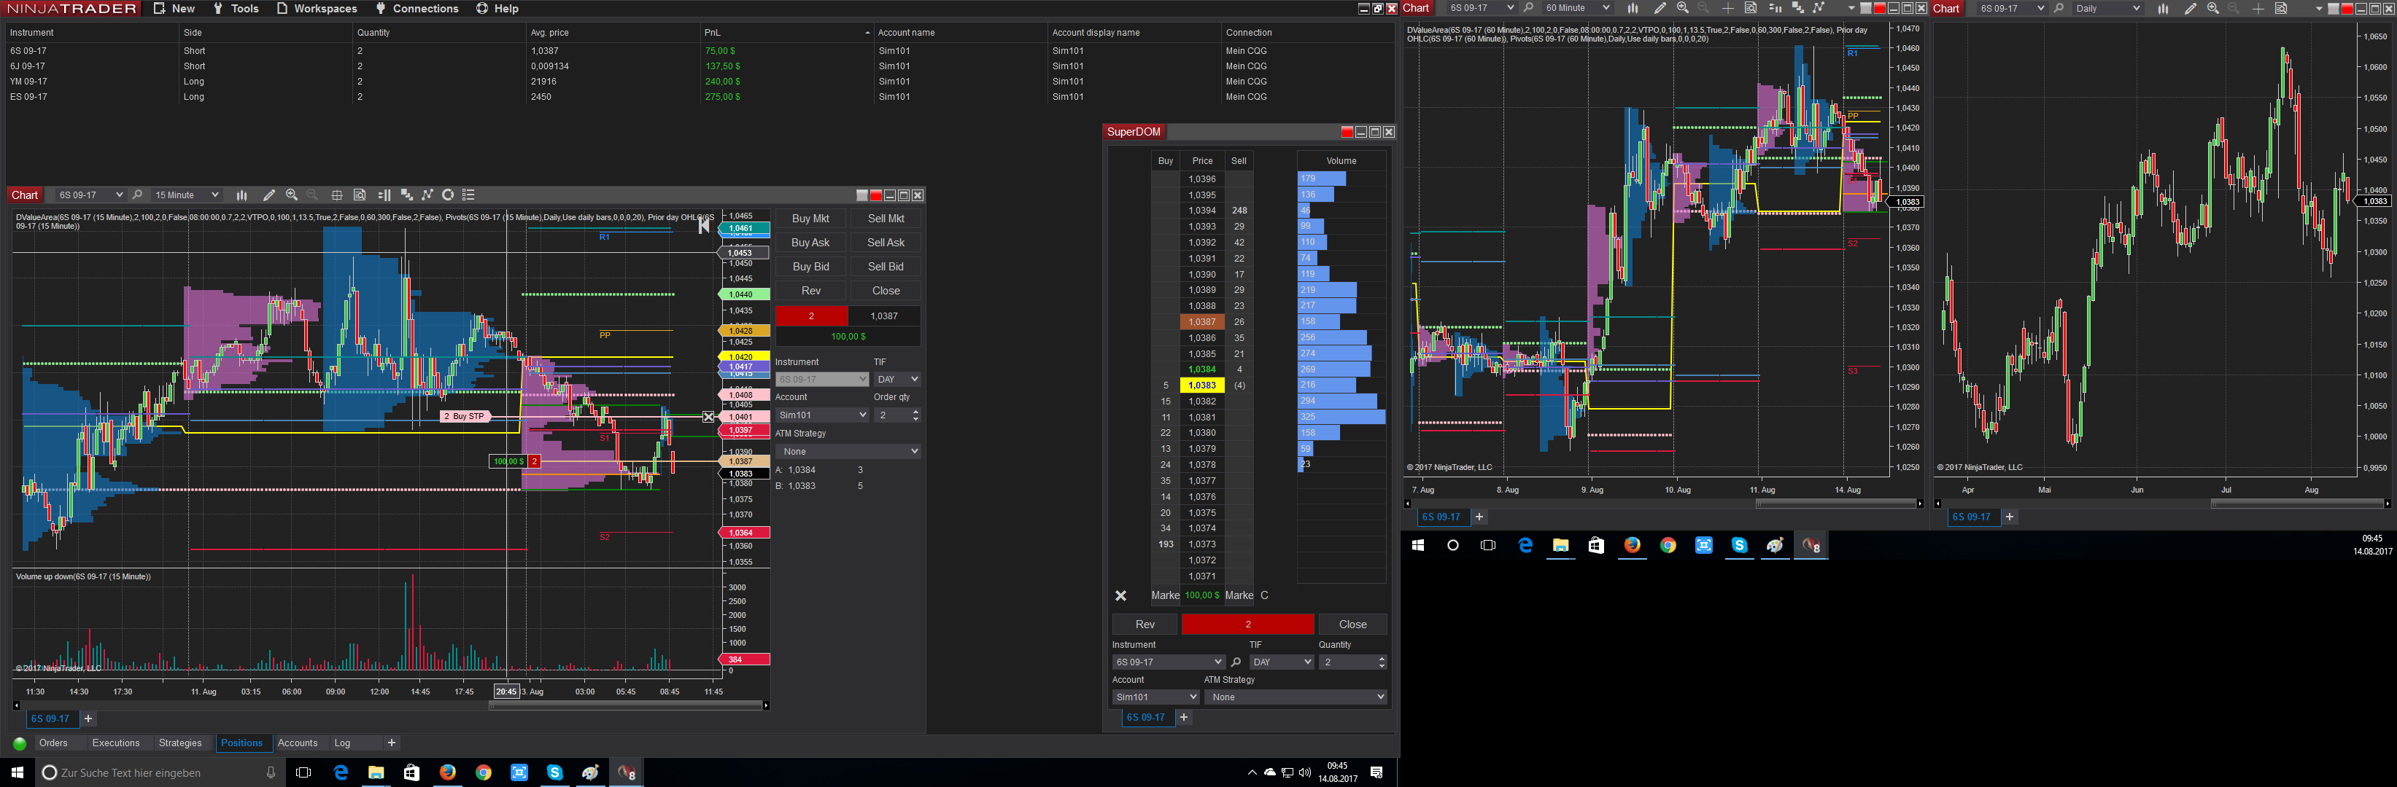
Task: Open bar type selector in the 15 Minute chart
Action: click(242, 195)
